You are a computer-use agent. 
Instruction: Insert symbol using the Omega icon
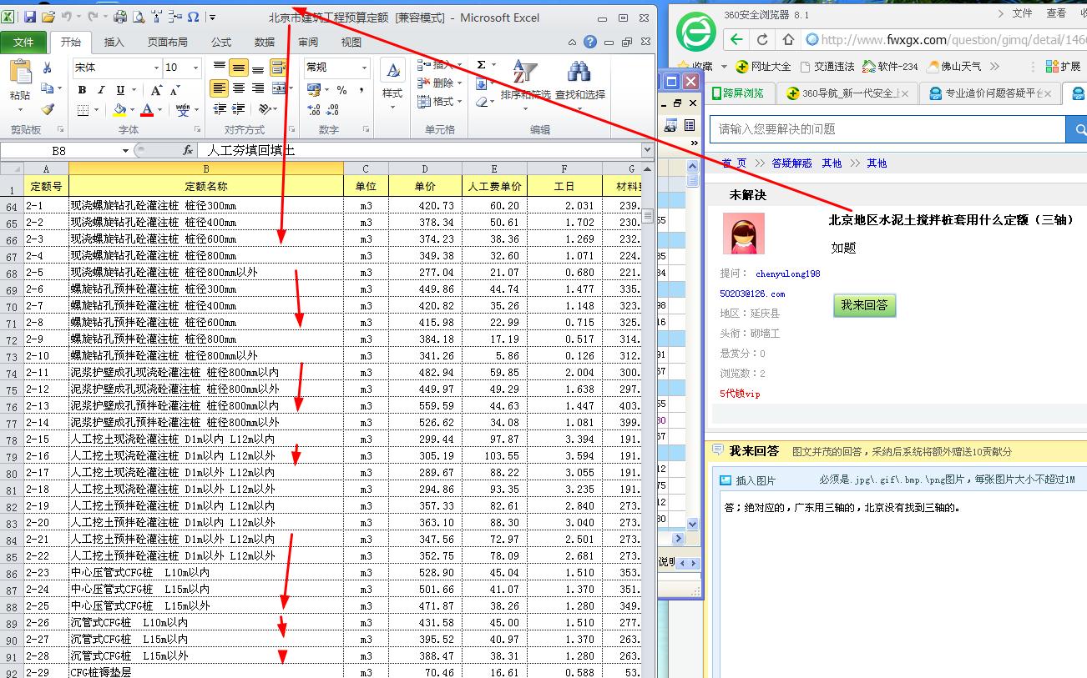[194, 17]
